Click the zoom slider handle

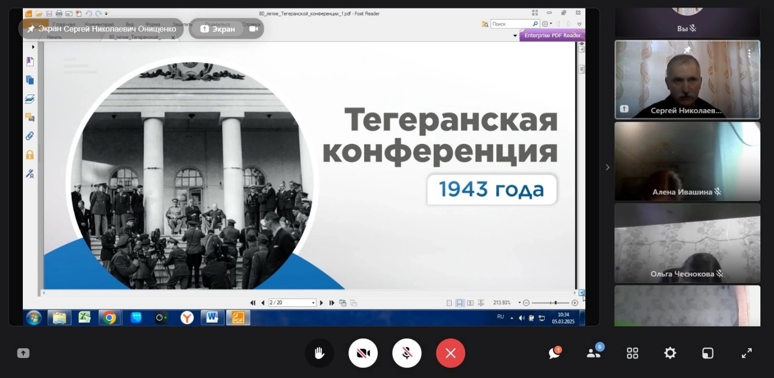[555, 303]
